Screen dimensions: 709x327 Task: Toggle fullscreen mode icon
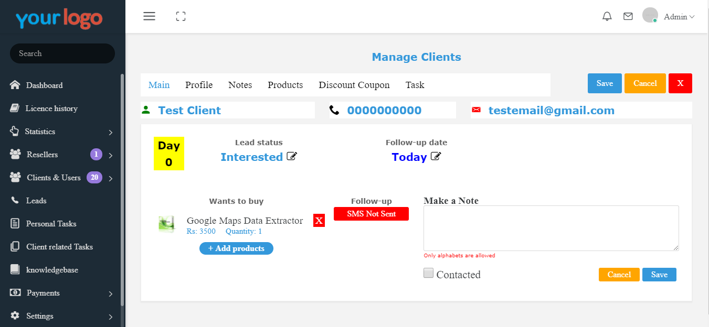[x=181, y=16]
